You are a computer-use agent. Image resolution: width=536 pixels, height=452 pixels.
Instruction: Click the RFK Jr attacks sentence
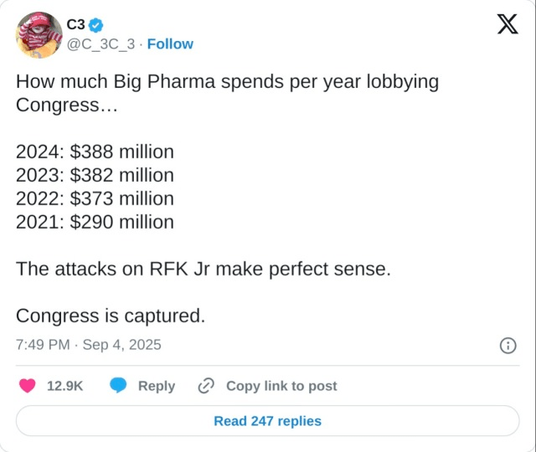point(204,269)
